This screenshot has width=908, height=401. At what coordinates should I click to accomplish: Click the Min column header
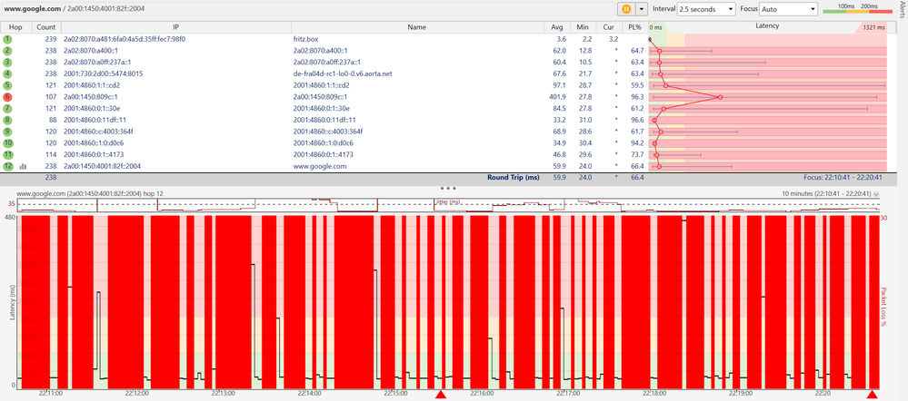point(583,26)
